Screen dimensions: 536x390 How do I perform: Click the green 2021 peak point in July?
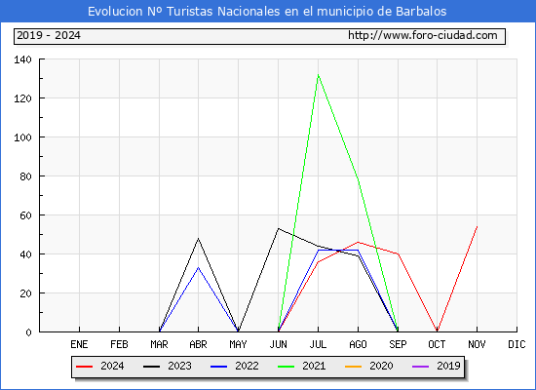coord(319,74)
